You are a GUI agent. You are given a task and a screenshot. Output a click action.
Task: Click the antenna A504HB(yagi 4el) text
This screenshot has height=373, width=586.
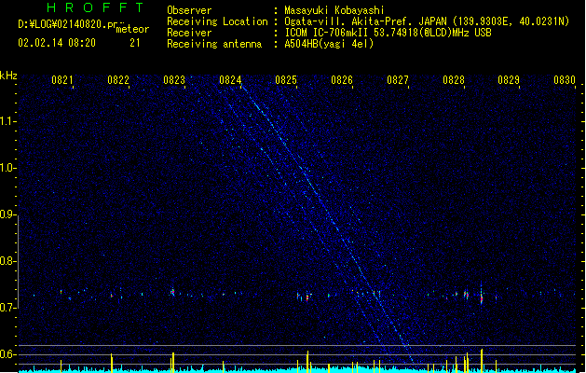(329, 44)
